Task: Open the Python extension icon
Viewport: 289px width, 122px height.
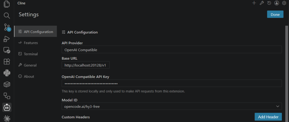Action: [7, 73]
